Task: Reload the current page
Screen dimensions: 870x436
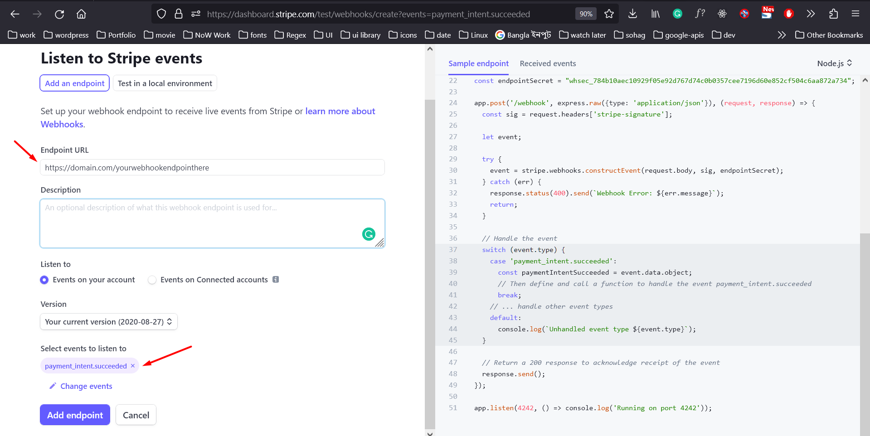Action: pyautogui.click(x=59, y=14)
